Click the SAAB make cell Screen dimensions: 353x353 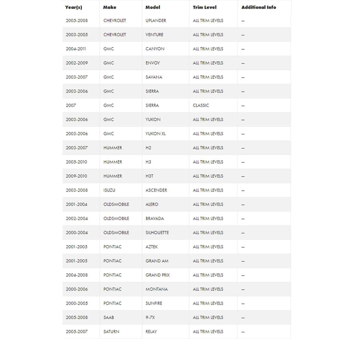pos(109,317)
